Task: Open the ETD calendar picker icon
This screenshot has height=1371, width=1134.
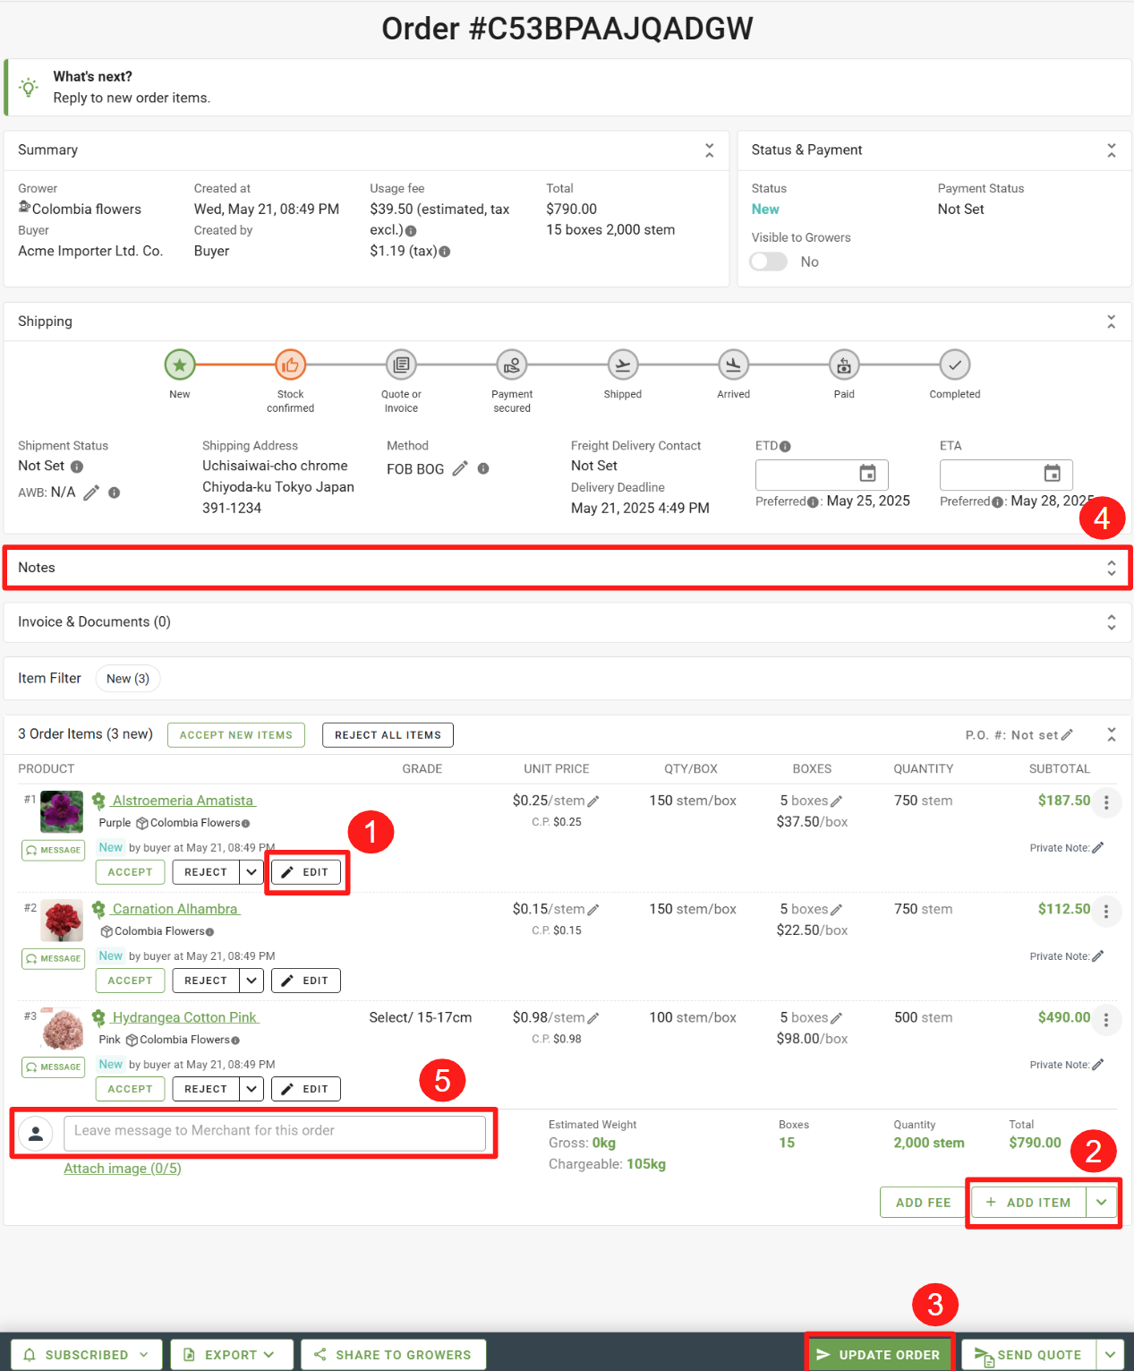Action: point(867,474)
